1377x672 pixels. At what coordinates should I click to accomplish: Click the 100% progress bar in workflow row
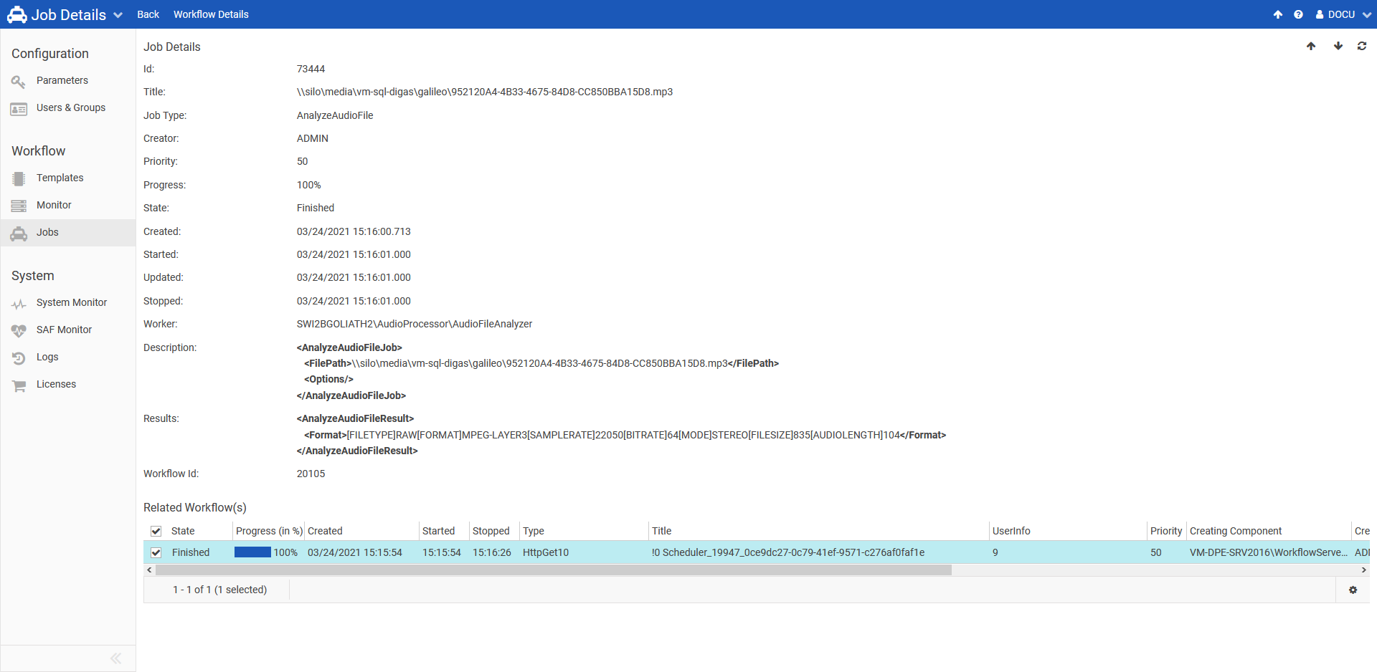point(252,552)
